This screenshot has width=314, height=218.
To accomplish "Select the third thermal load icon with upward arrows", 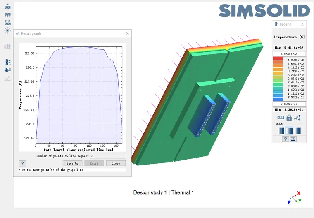I will [x=7, y=23].
